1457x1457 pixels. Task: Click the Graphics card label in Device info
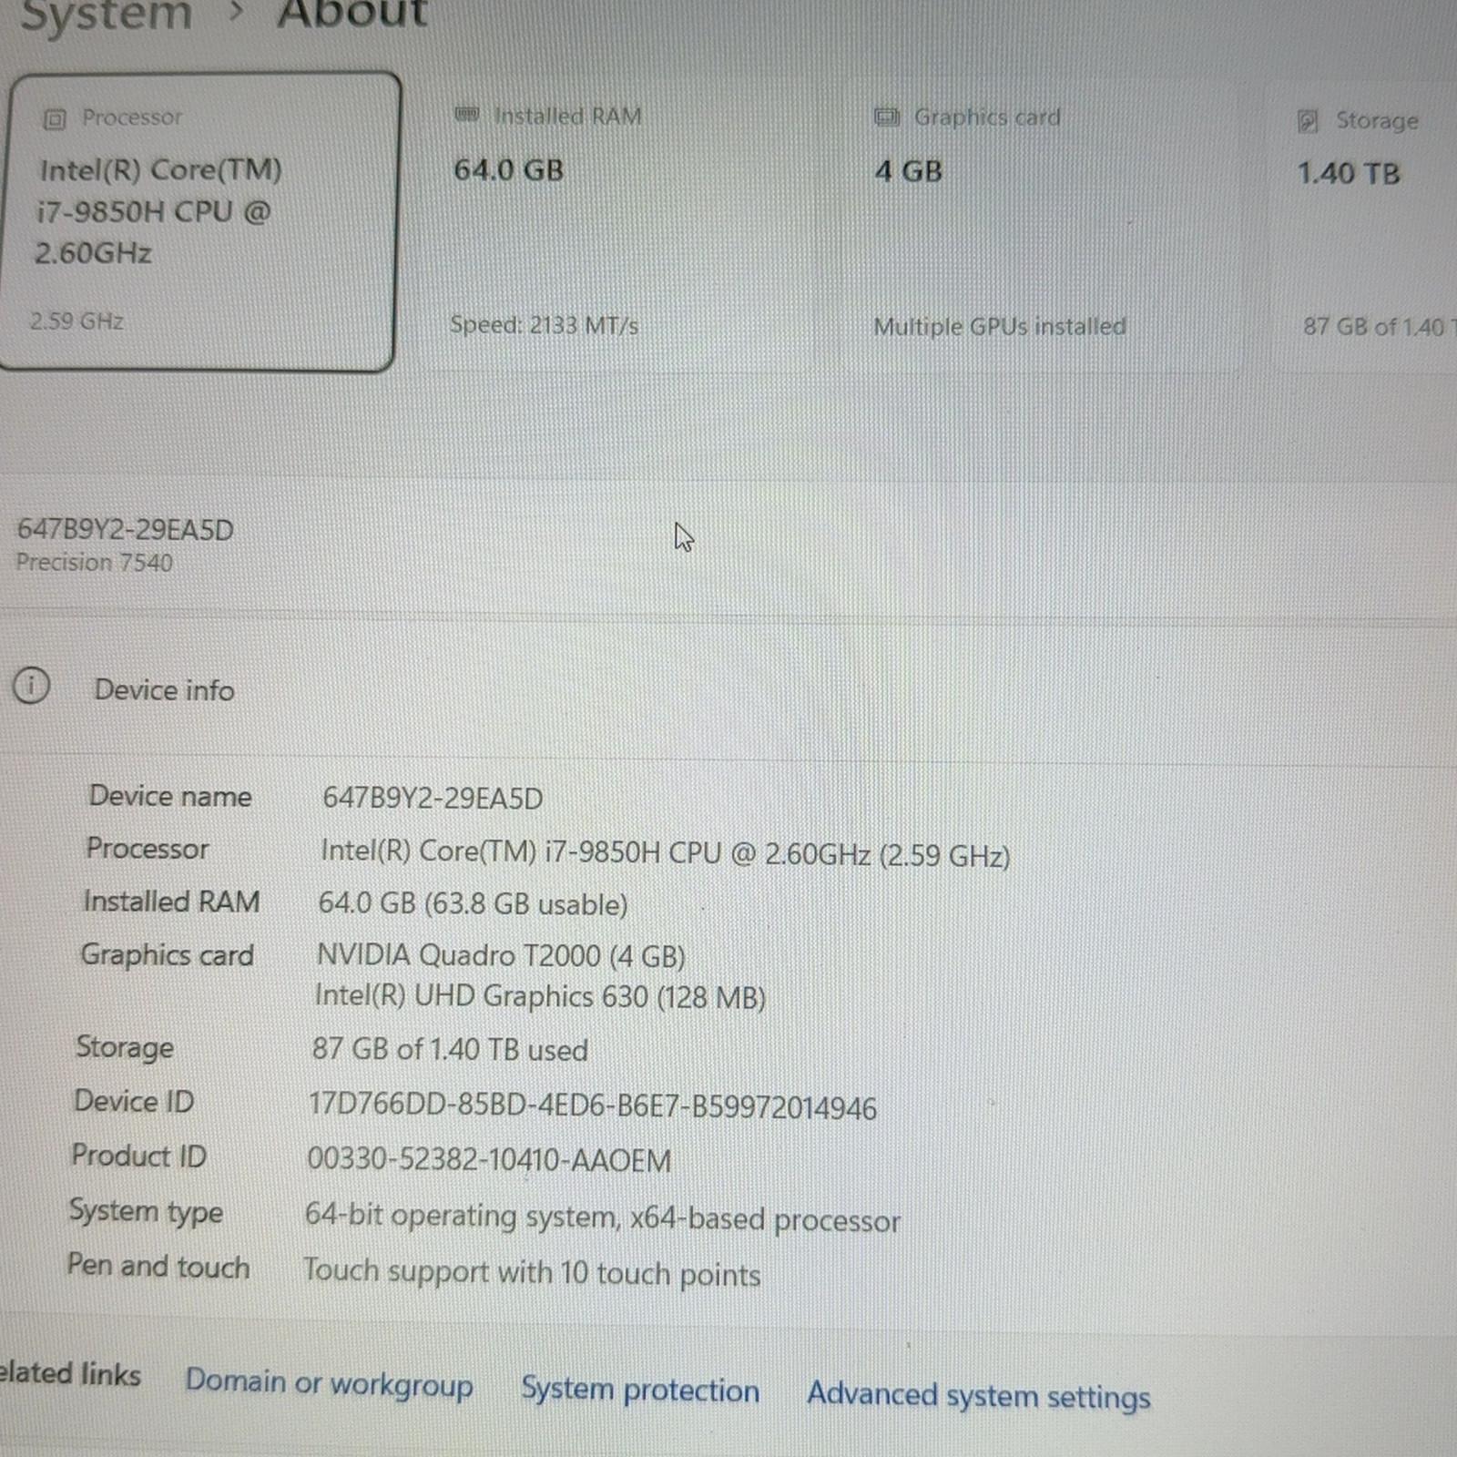click(x=168, y=954)
